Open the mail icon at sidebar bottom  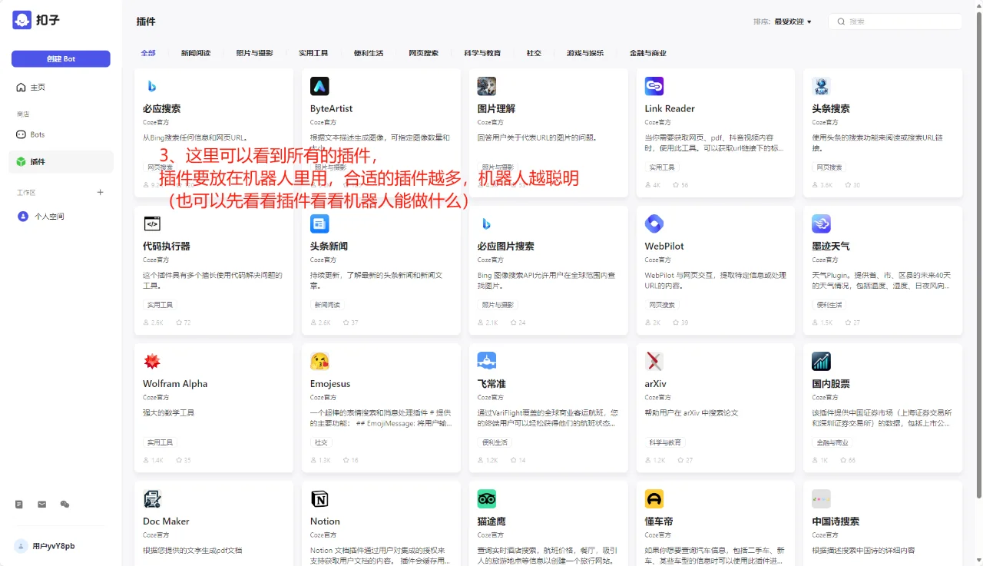click(42, 505)
